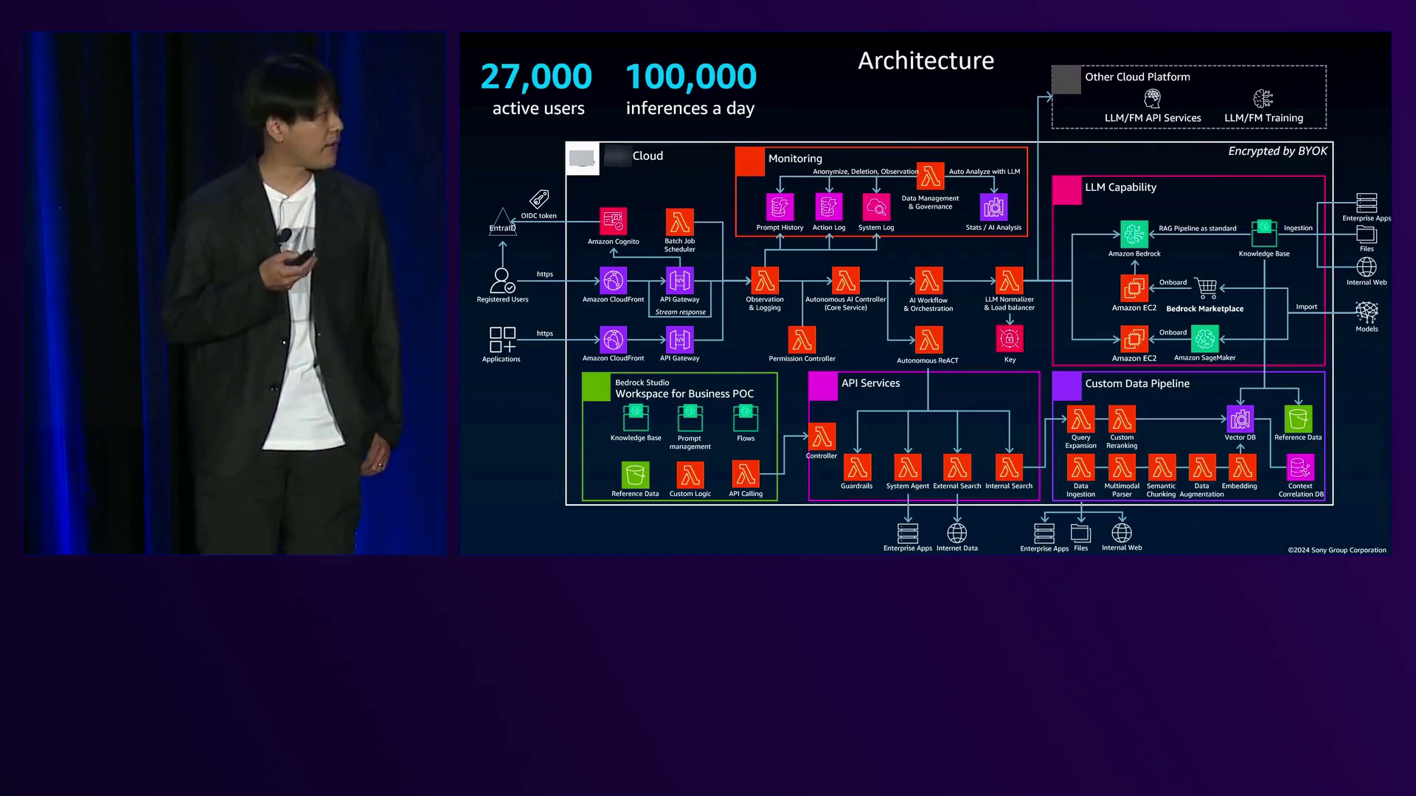The width and height of the screenshot is (1416, 796).
Task: Click the Data Augmentation lambda icon
Action: 1201,467
